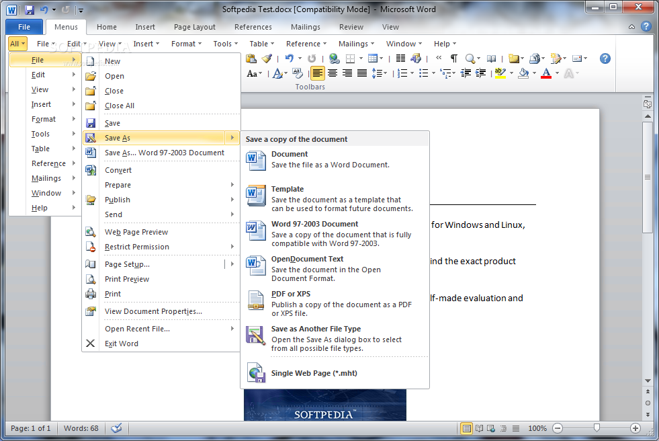Show paragraph marks with pilcrow icon
659x441 pixels.
coord(454,58)
